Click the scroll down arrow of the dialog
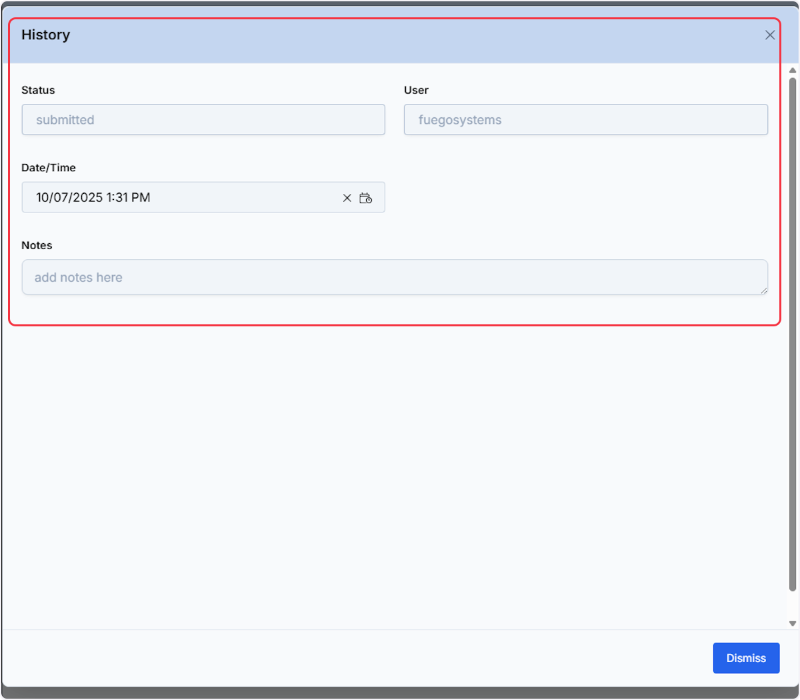800x700 pixels. coord(793,623)
